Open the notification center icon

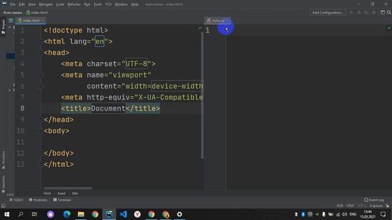pos(383,215)
